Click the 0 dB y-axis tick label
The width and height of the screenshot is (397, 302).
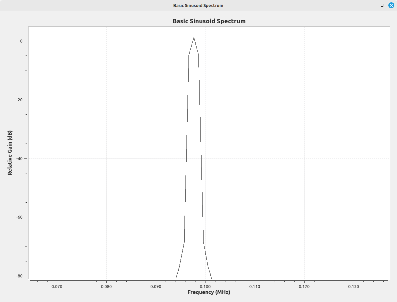21,41
